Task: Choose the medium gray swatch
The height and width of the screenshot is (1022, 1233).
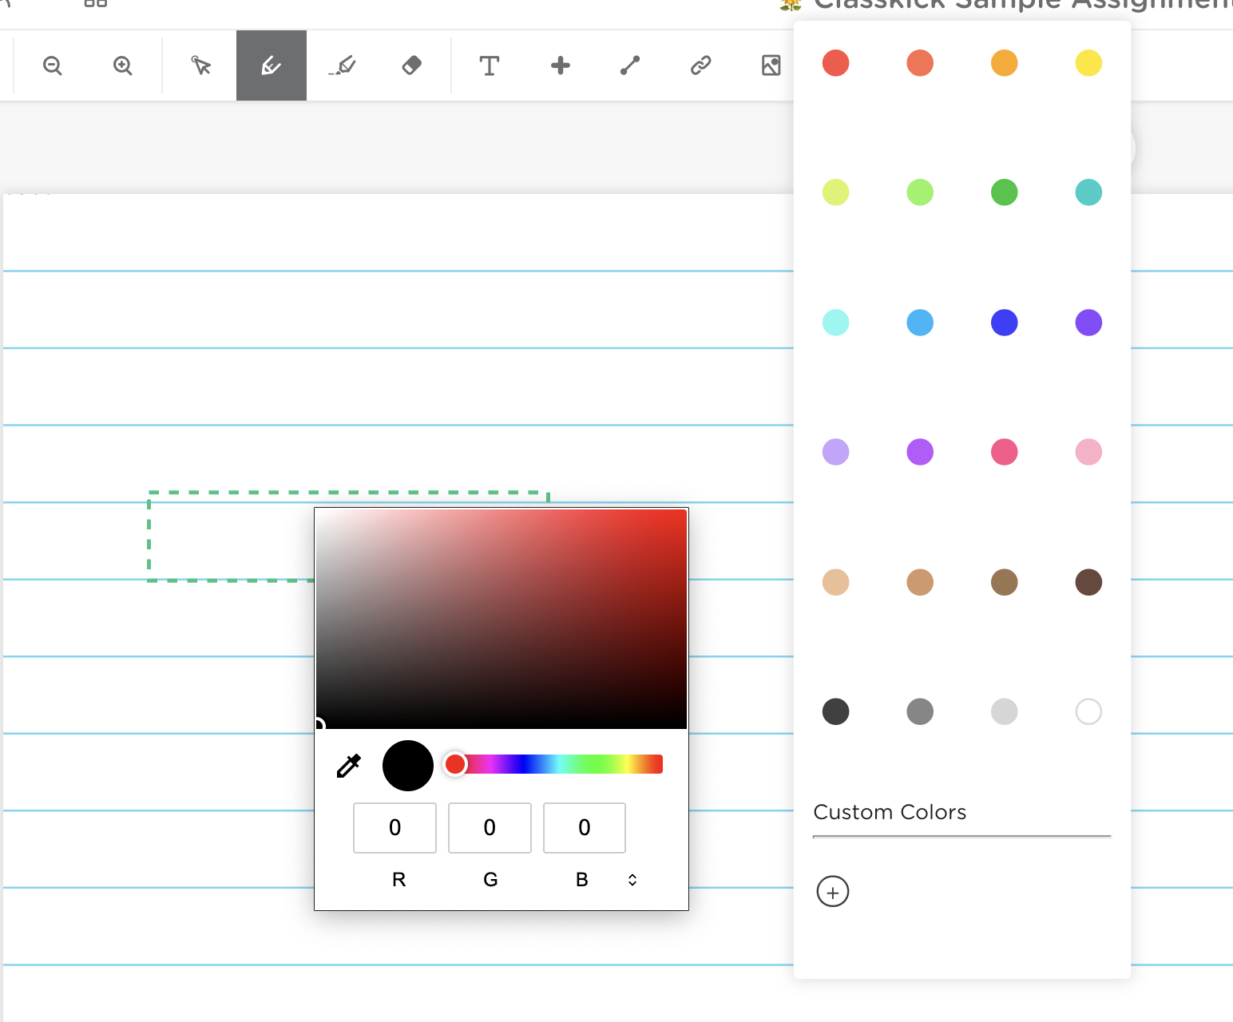Action: 920,711
